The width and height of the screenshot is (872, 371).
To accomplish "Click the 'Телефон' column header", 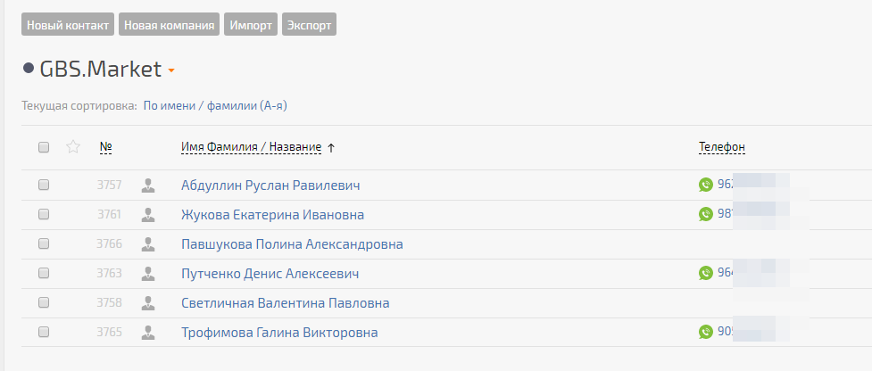I will pyautogui.click(x=721, y=147).
